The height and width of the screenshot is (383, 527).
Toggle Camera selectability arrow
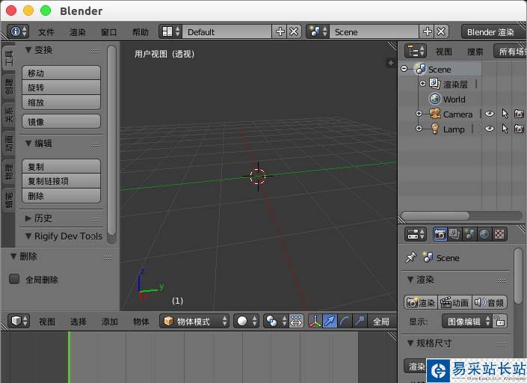click(x=505, y=114)
